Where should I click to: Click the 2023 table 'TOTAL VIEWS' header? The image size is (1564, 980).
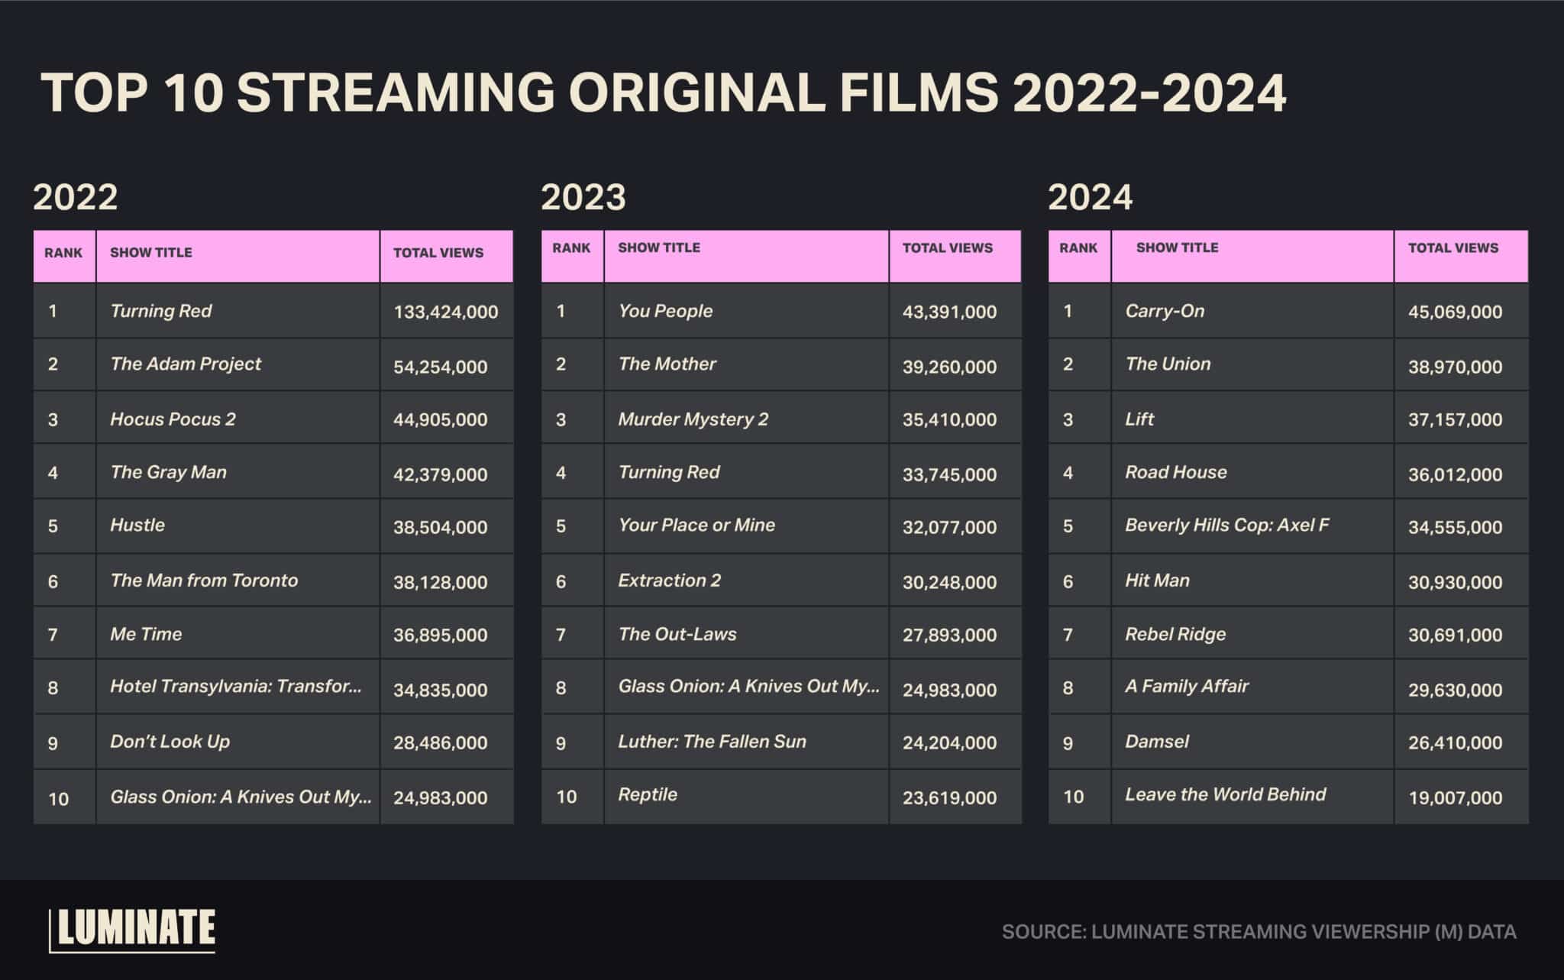(x=948, y=247)
